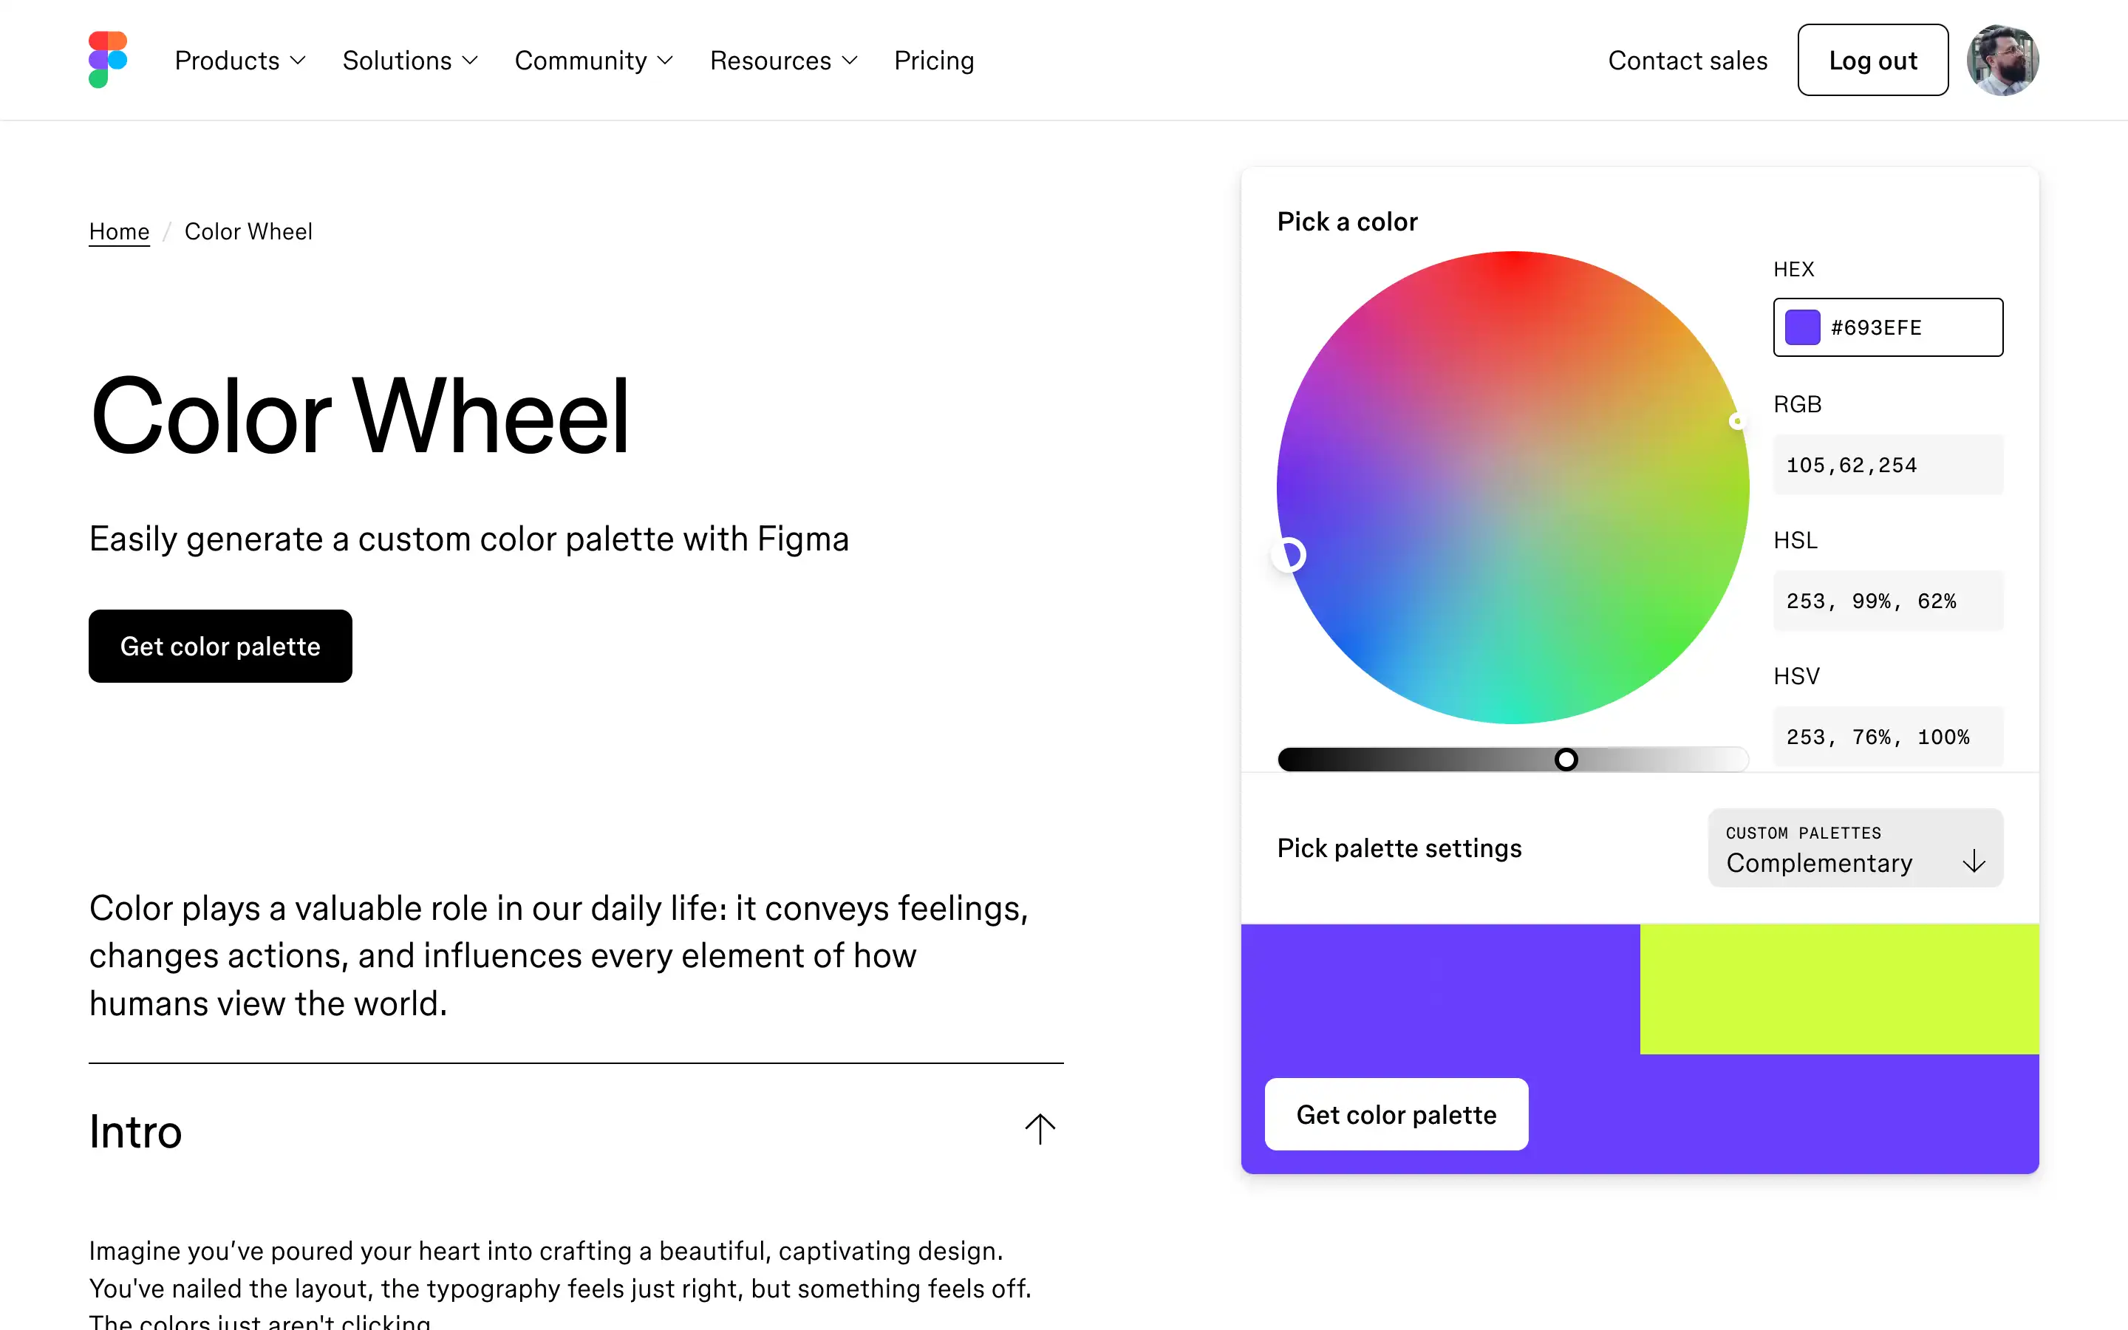
Task: Follow the Home breadcrumb link
Action: 119,231
